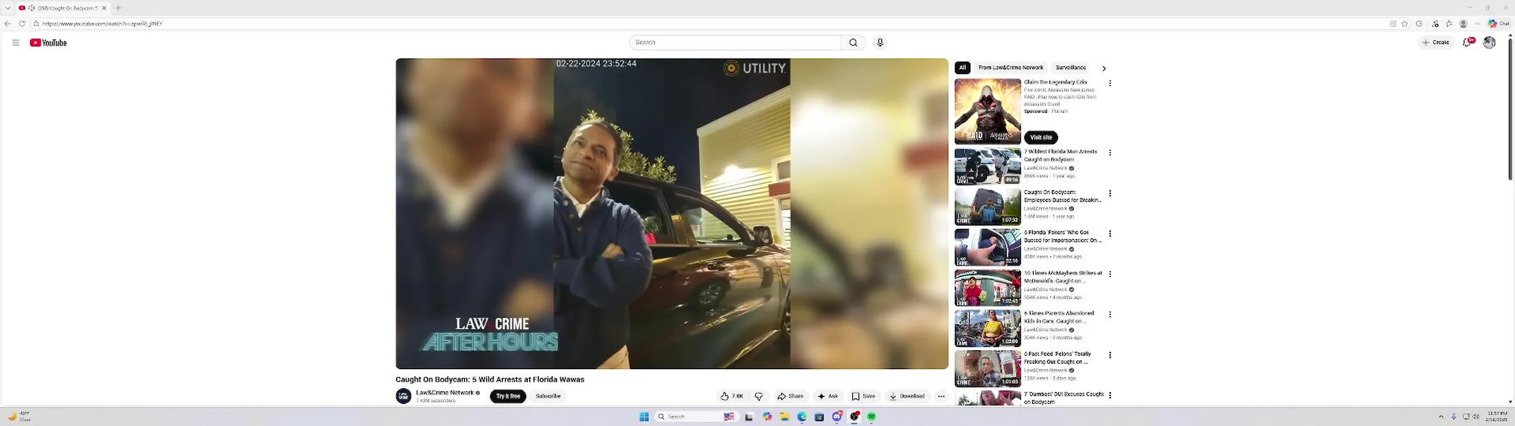Open 10 Times McMayhem Strikes thumbnail

point(987,288)
